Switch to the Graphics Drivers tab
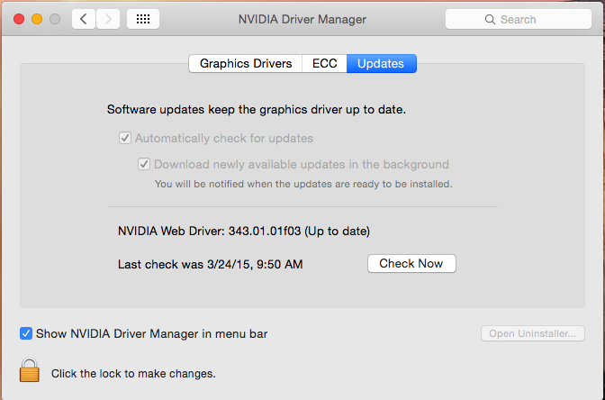Screen dimensions: 605x400 point(245,64)
